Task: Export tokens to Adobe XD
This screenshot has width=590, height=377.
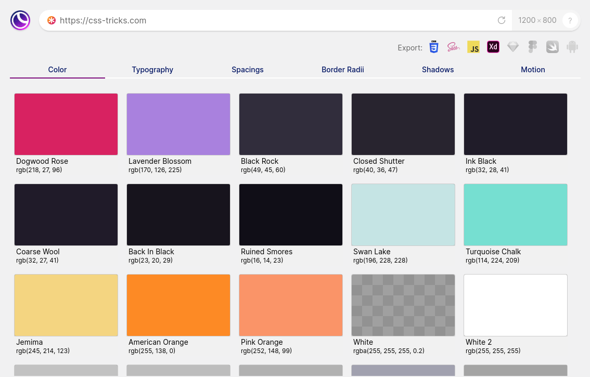Action: coord(493,47)
